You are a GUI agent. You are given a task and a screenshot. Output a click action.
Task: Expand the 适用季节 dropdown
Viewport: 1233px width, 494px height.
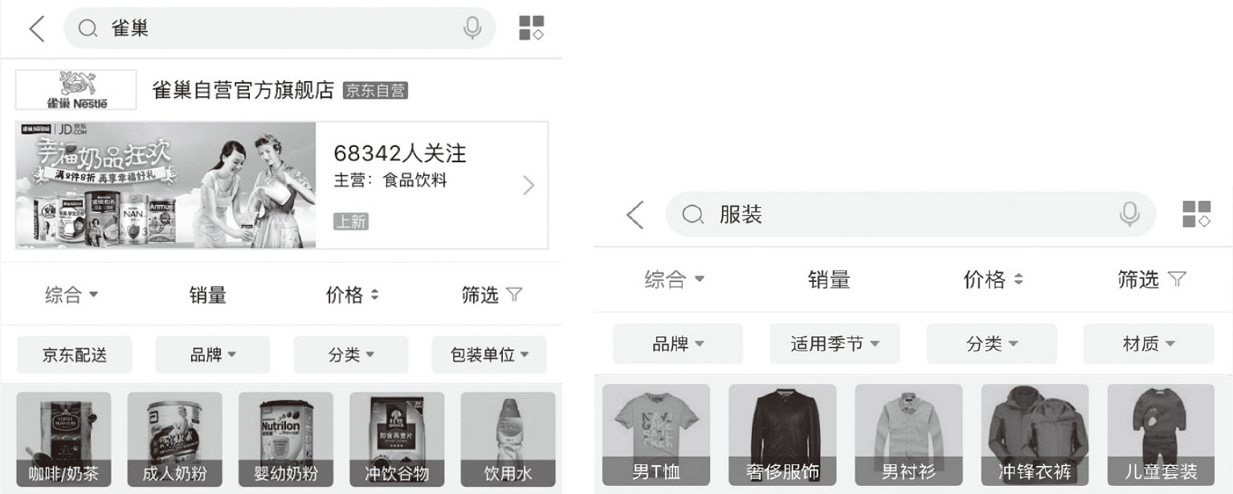tap(835, 344)
